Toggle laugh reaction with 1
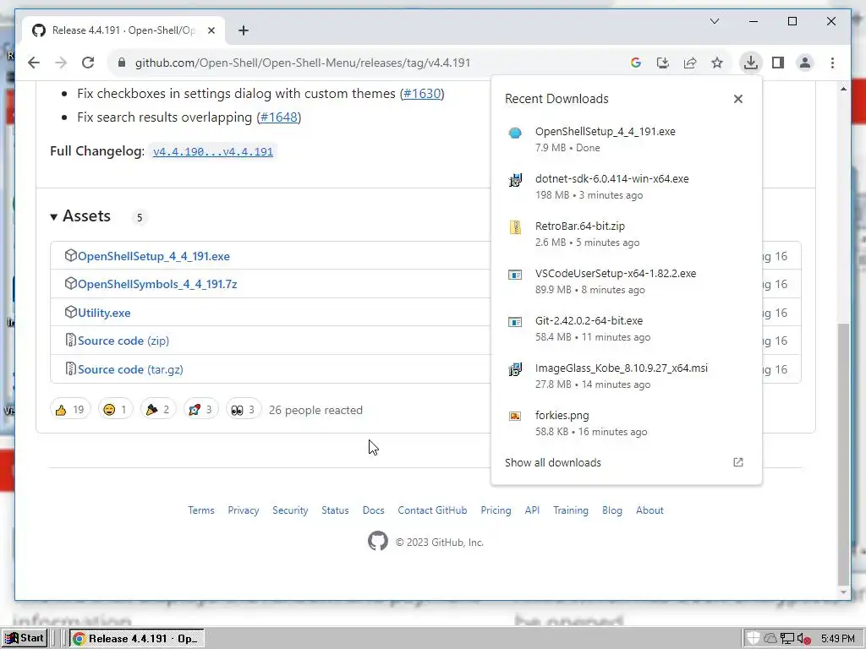866x649 pixels. click(x=115, y=410)
